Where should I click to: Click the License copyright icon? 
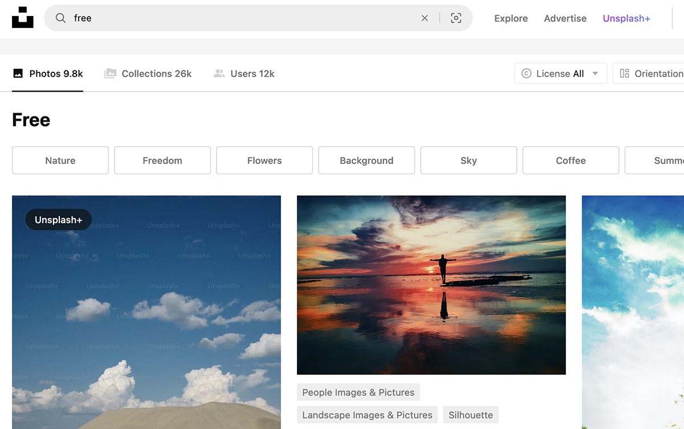coord(527,73)
